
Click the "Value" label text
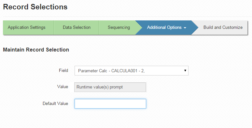click(63, 87)
